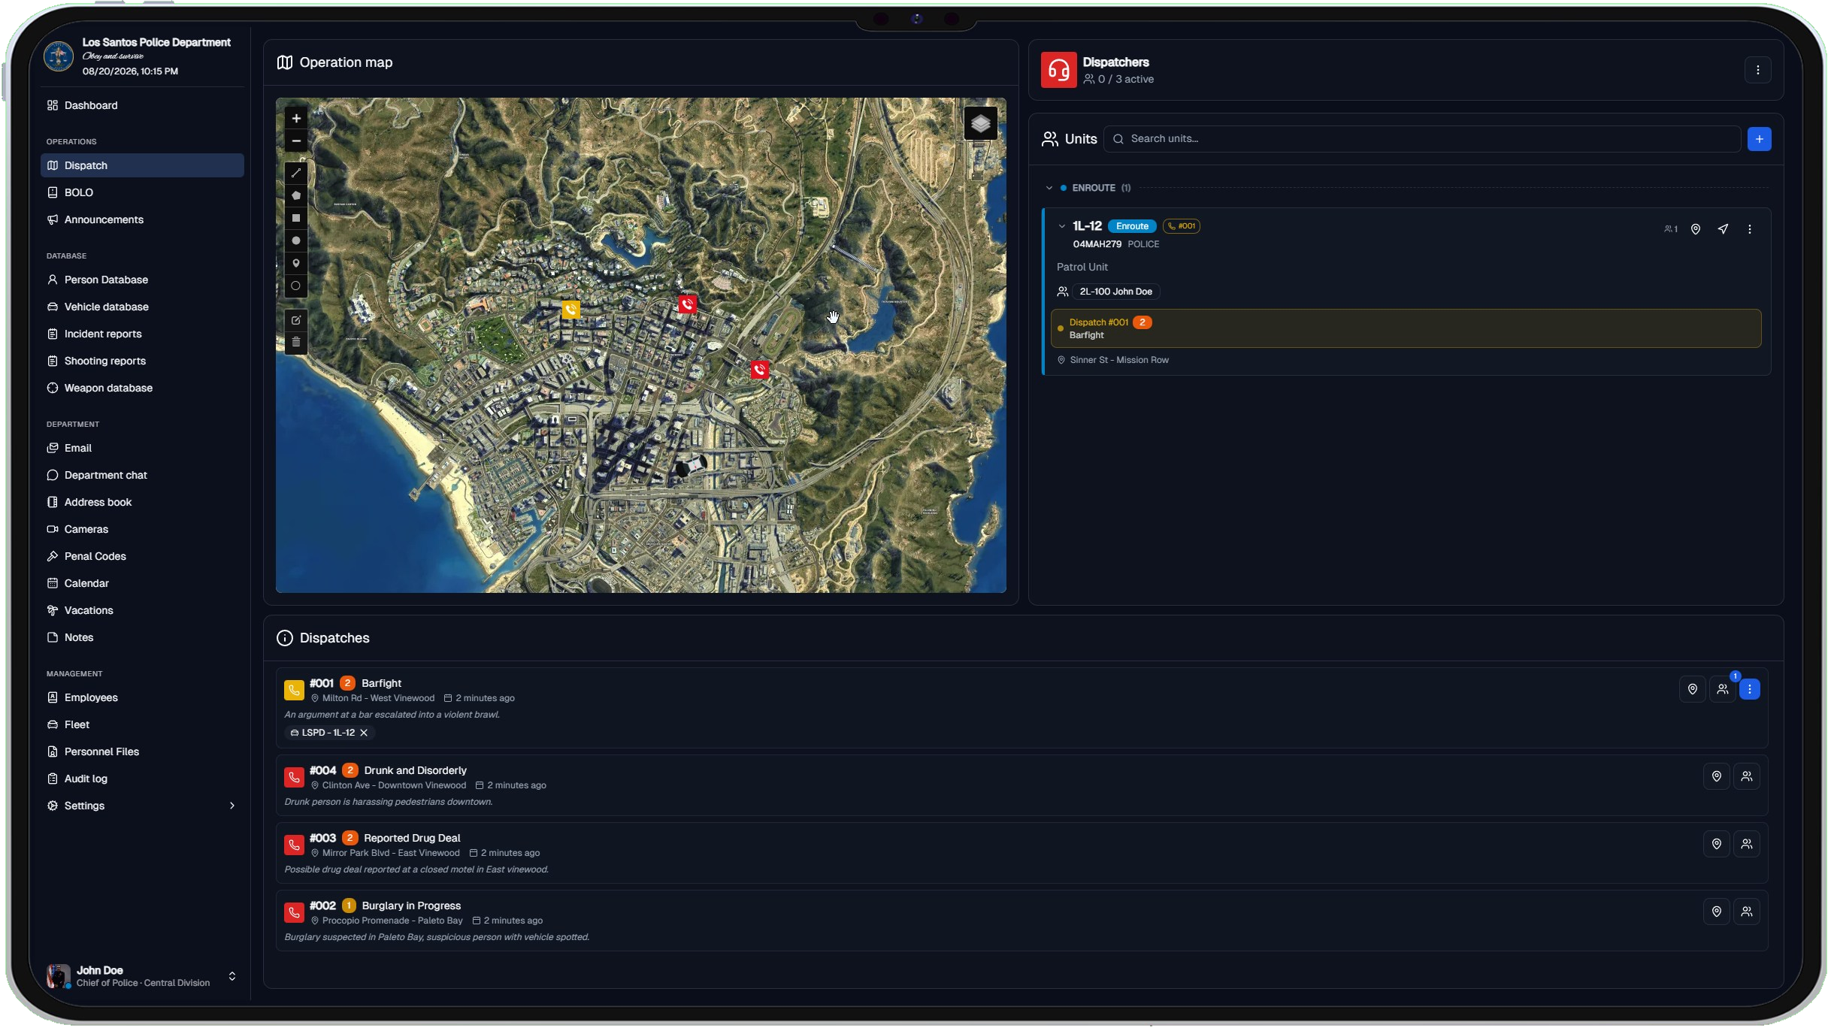Select the circle marker map tool
The width and height of the screenshot is (1828, 1028).
point(296,286)
